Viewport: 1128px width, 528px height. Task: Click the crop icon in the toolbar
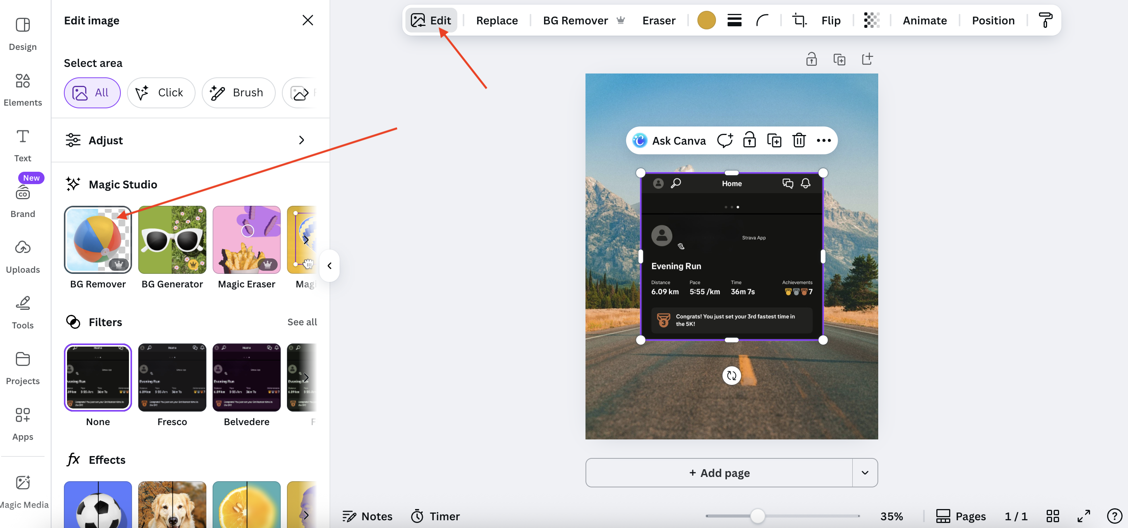(x=799, y=21)
